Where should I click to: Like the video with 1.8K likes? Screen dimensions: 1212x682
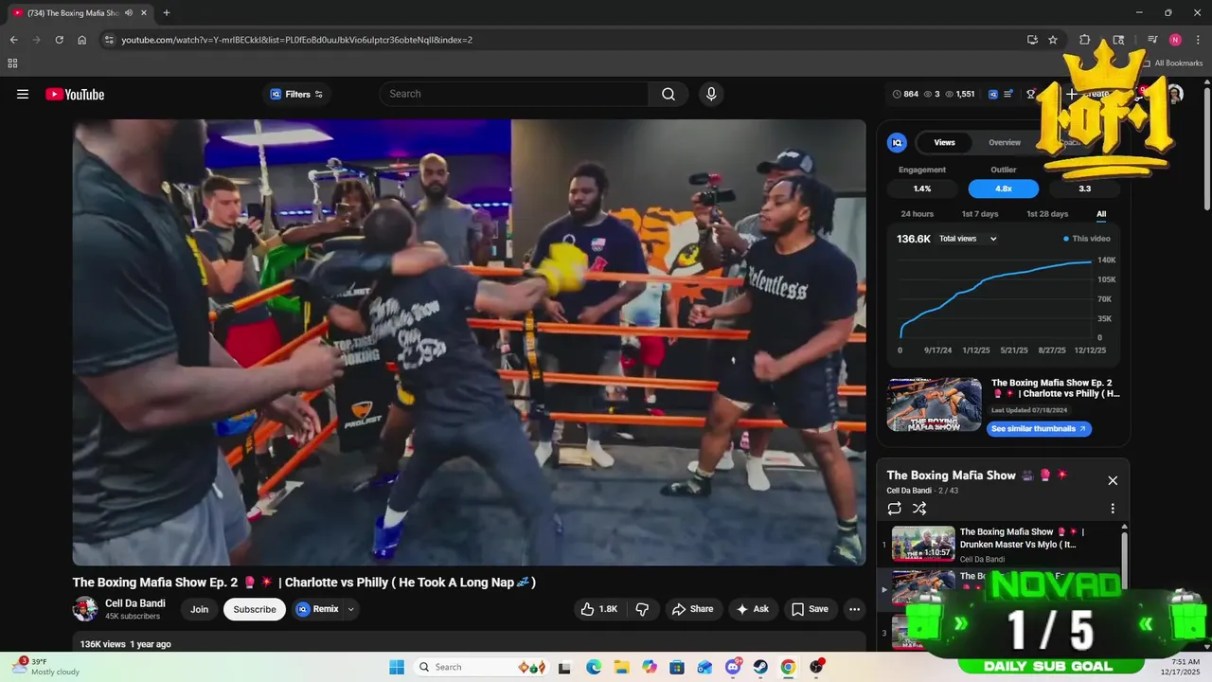(599, 609)
